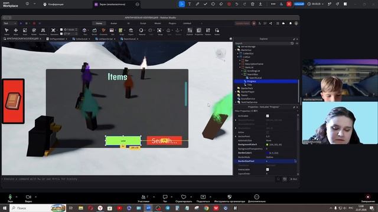The width and height of the screenshot is (378, 212).
Task: Open the Home ribbon tab
Action: pyautogui.click(x=99, y=24)
